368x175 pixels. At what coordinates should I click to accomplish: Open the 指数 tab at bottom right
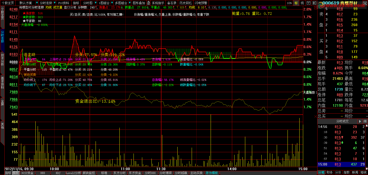347,172
